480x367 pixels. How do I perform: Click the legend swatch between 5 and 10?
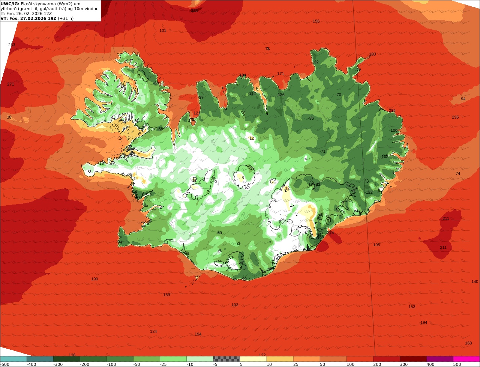[x=253, y=359]
